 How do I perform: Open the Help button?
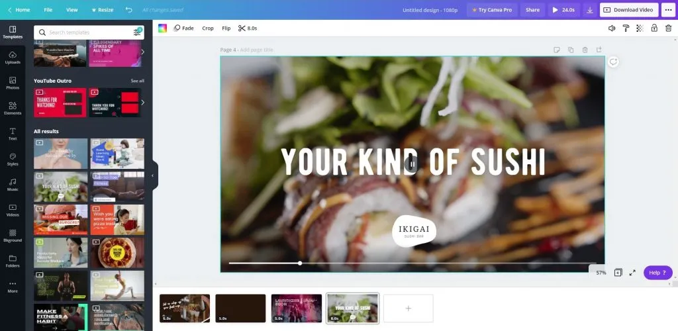pos(657,273)
